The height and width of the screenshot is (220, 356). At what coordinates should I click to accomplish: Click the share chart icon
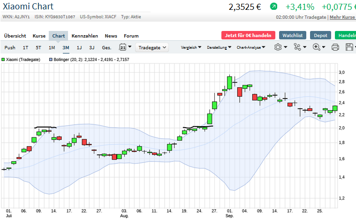tap(297, 47)
